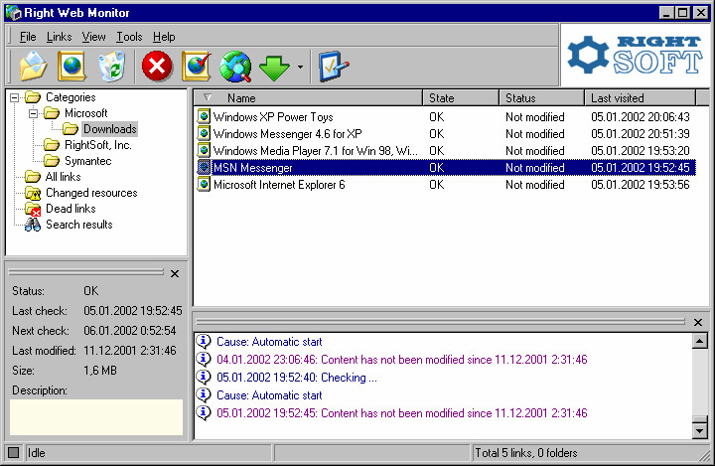This screenshot has width=715, height=466.
Task: Click the Search results binoculars icon
Action: (x=33, y=225)
